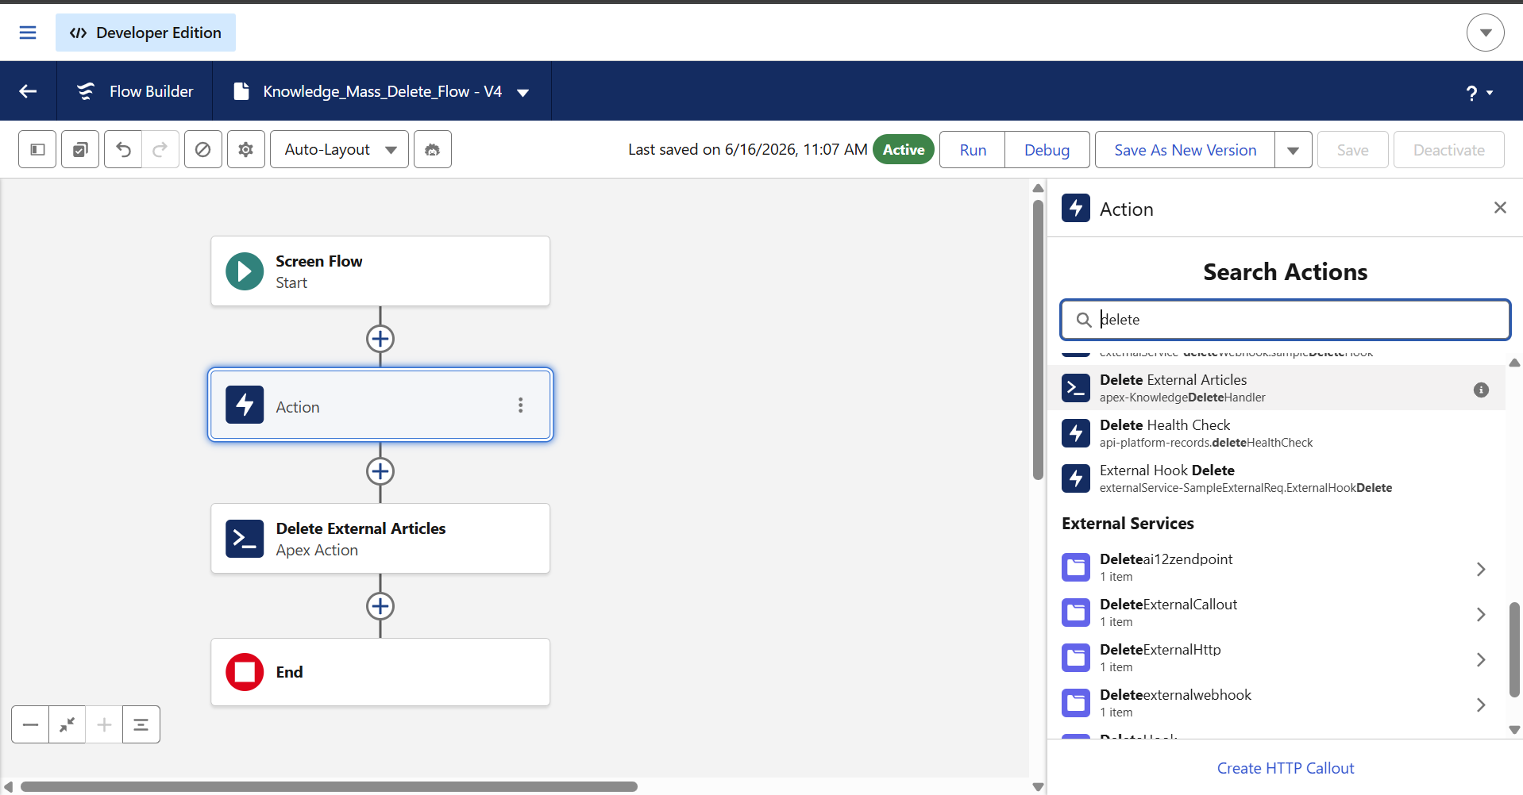Viewport: 1523px width, 795px height.
Task: Open the top-right user dropdown circle
Action: pyautogui.click(x=1485, y=33)
